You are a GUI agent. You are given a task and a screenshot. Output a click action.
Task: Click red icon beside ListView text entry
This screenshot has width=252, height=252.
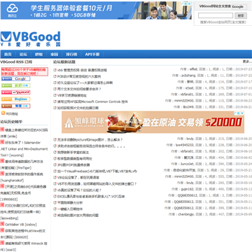coord(2,230)
